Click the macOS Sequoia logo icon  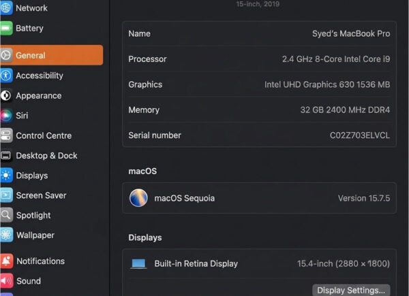138,198
